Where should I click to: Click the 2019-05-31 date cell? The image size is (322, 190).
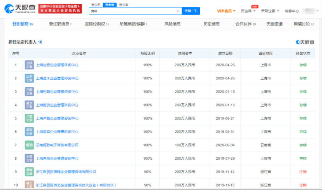(x=225, y=132)
